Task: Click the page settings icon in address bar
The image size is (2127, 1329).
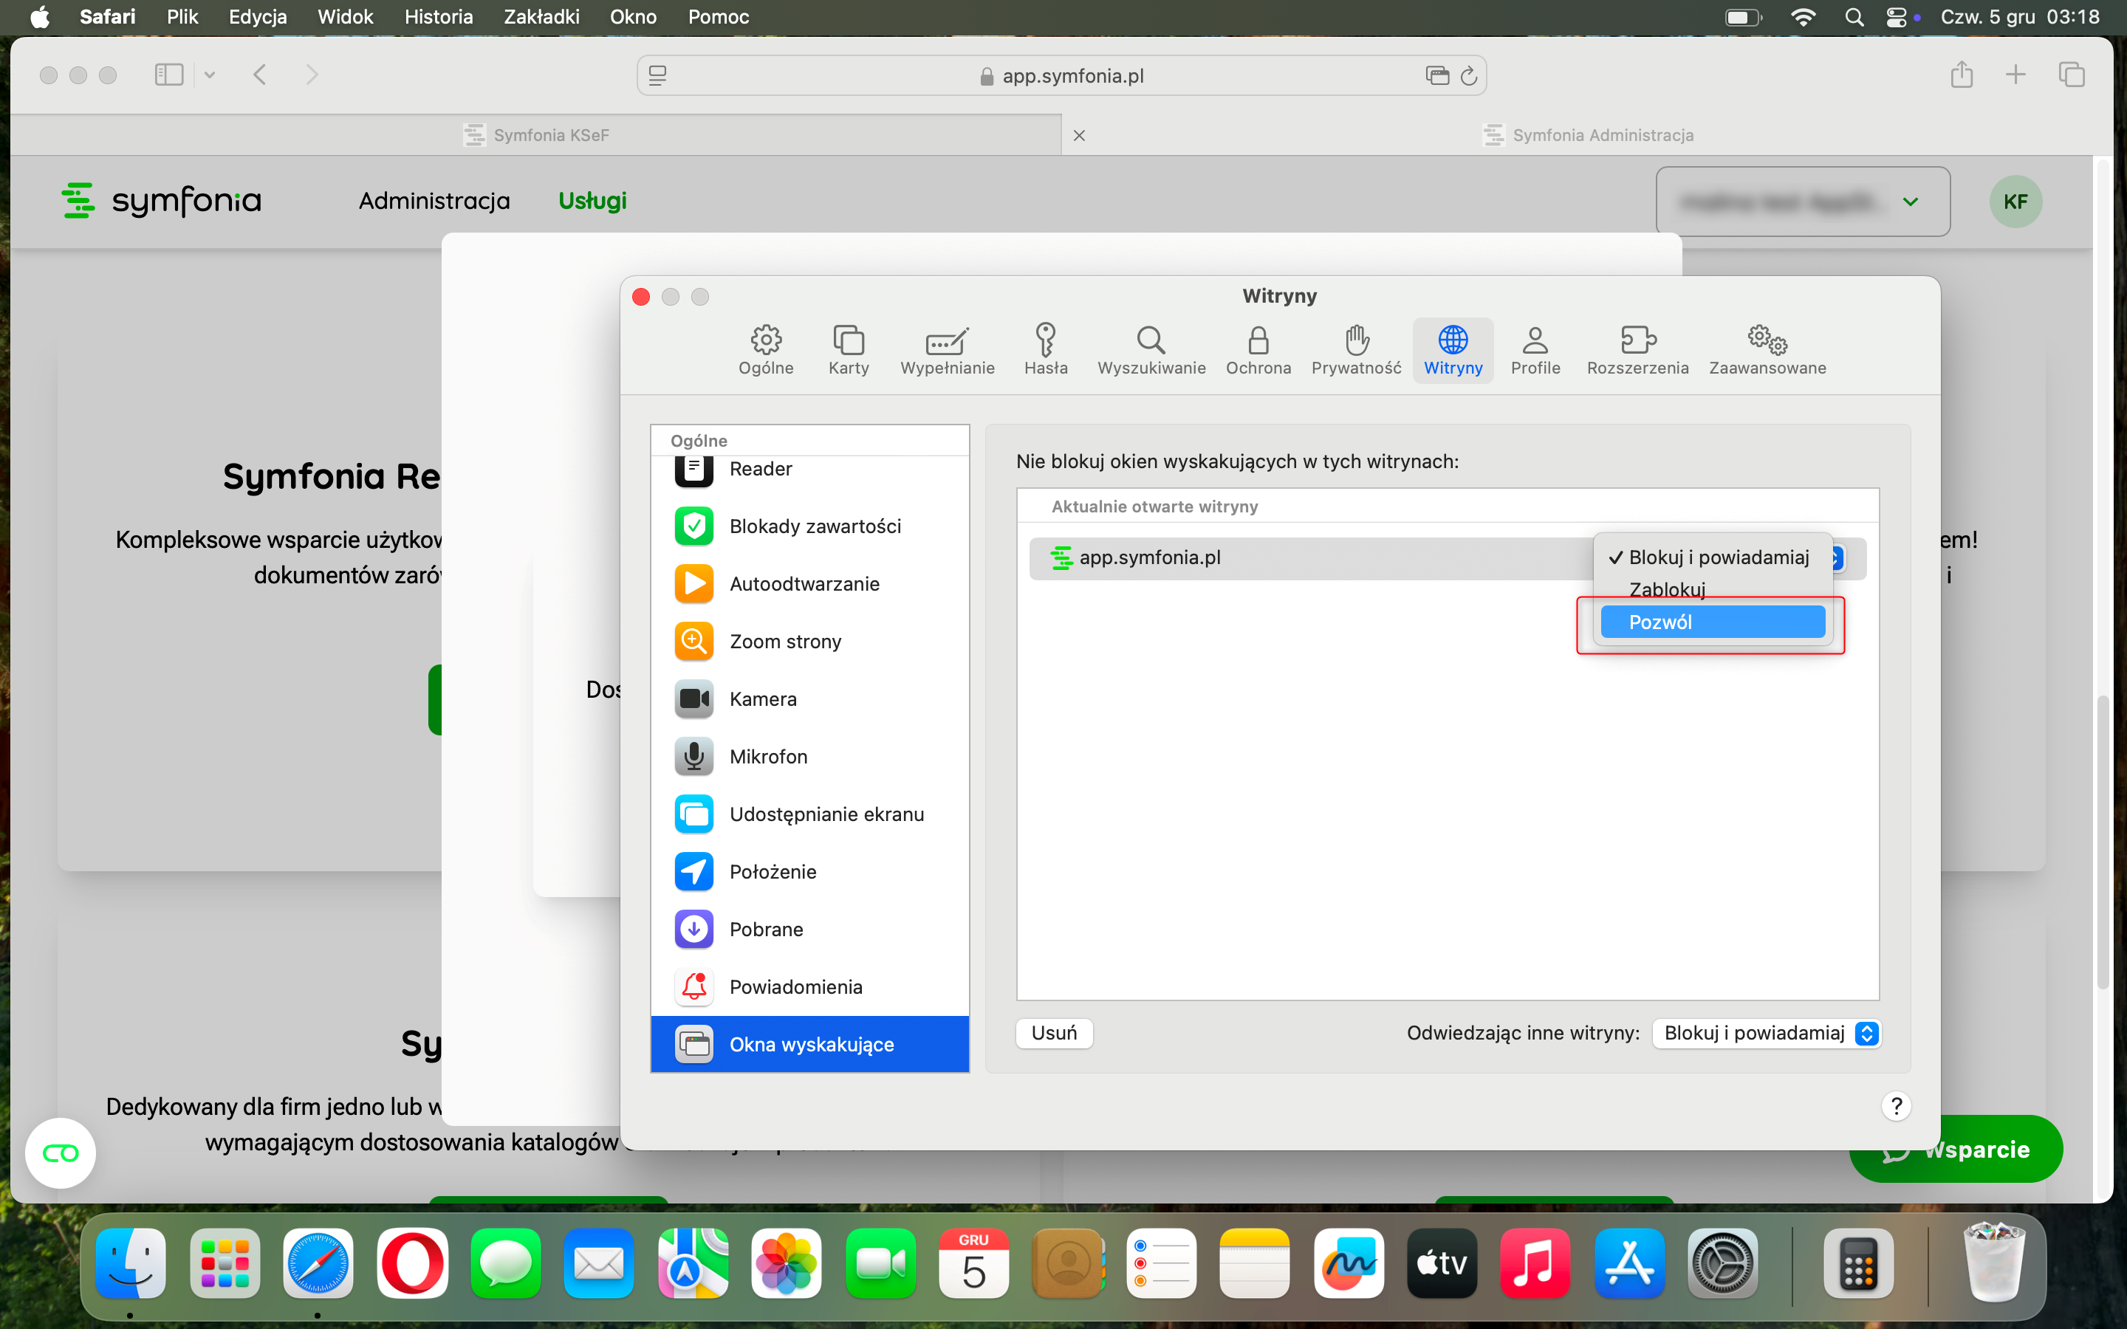Action: pyautogui.click(x=657, y=75)
